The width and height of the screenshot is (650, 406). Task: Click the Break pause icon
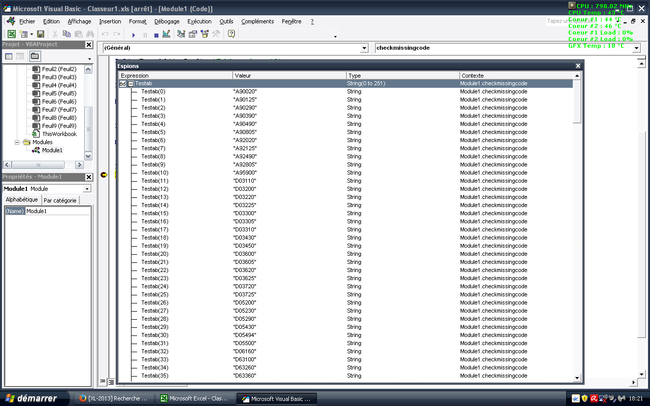[145, 35]
